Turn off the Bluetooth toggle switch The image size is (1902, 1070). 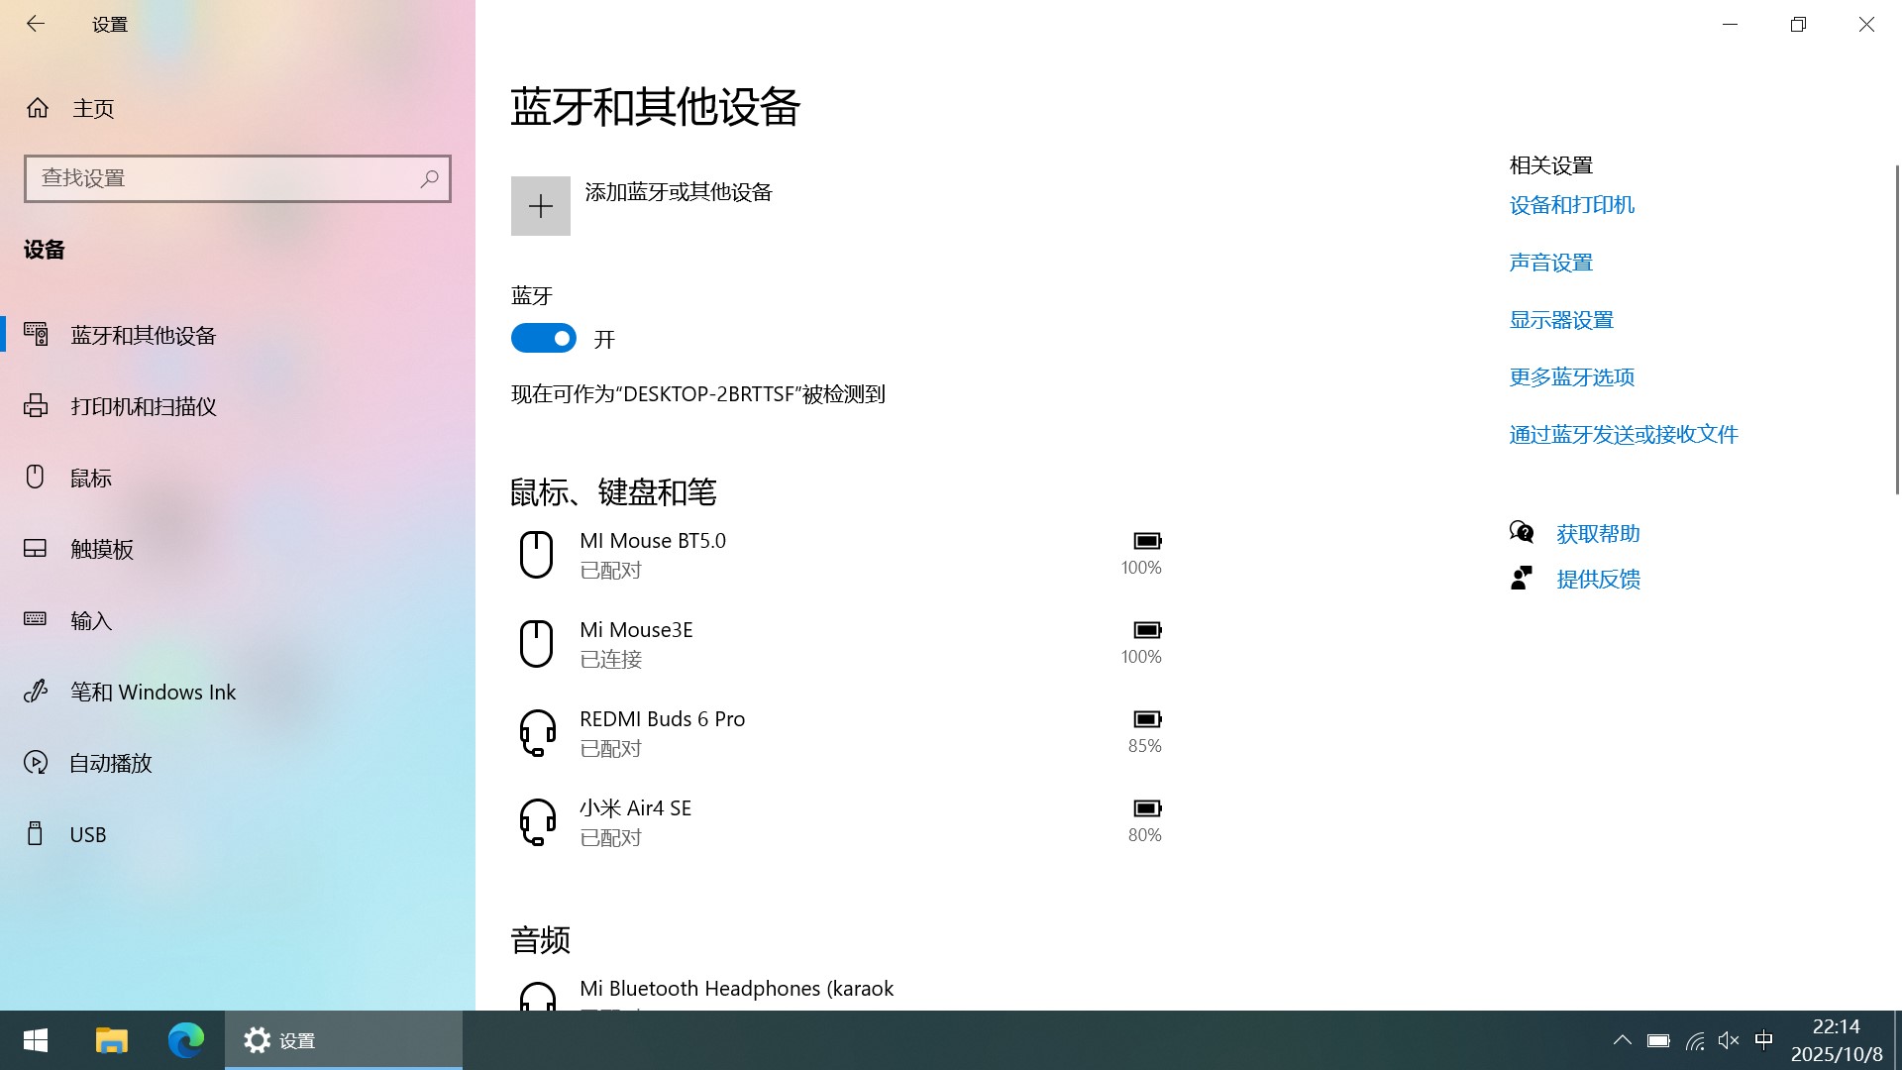543,339
